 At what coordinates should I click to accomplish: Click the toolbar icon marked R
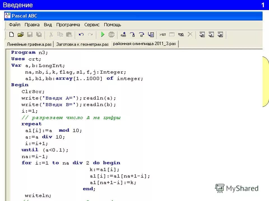coord(220,35)
